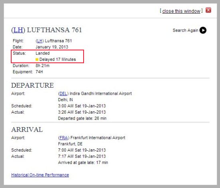Click the 'Search Again' label
Viewport: 220px width, 188px height.
[x=185, y=30]
